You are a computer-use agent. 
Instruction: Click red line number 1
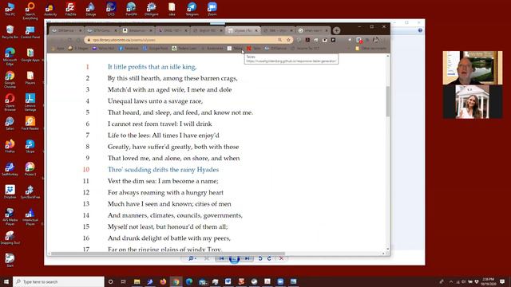coord(87,67)
